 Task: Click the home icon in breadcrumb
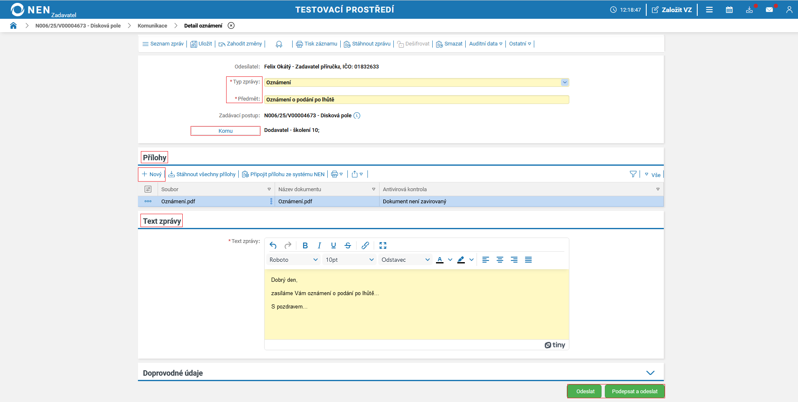point(13,25)
